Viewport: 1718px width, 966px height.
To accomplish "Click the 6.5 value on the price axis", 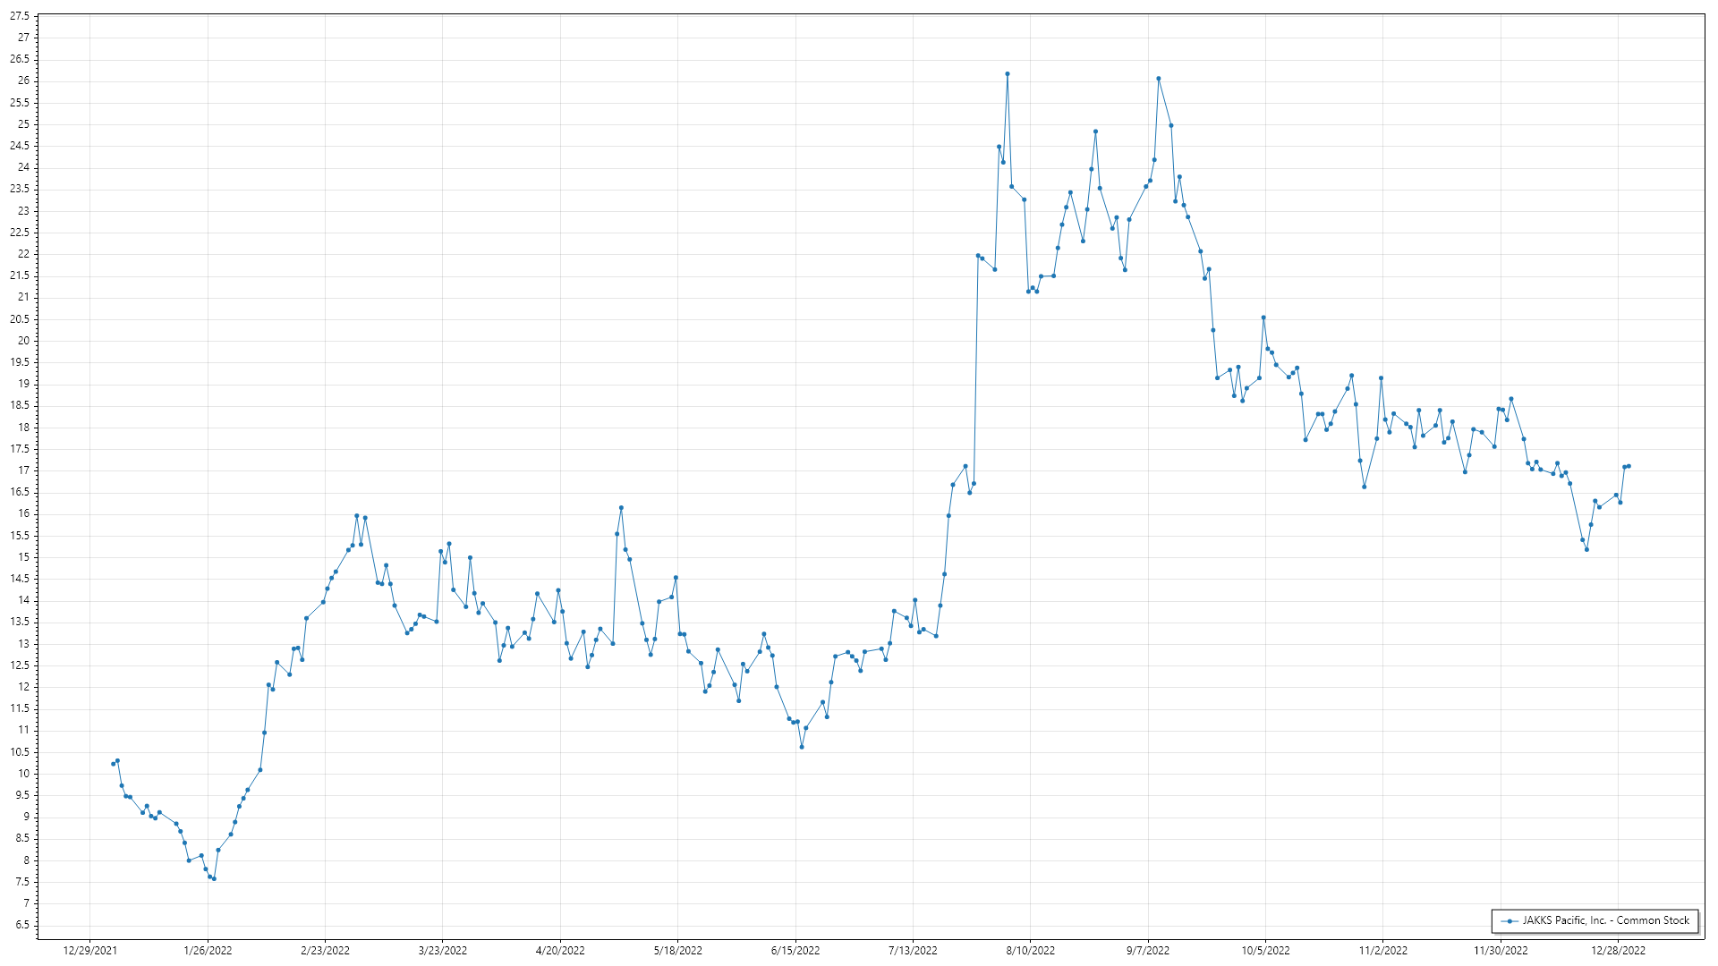I will point(21,925).
